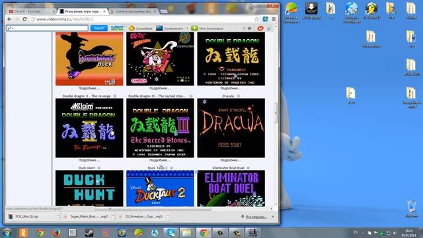This screenshot has width=423, height=238.
Task: Open the Double Dragon III Sacred Stones thumbnail
Action: click(160, 128)
